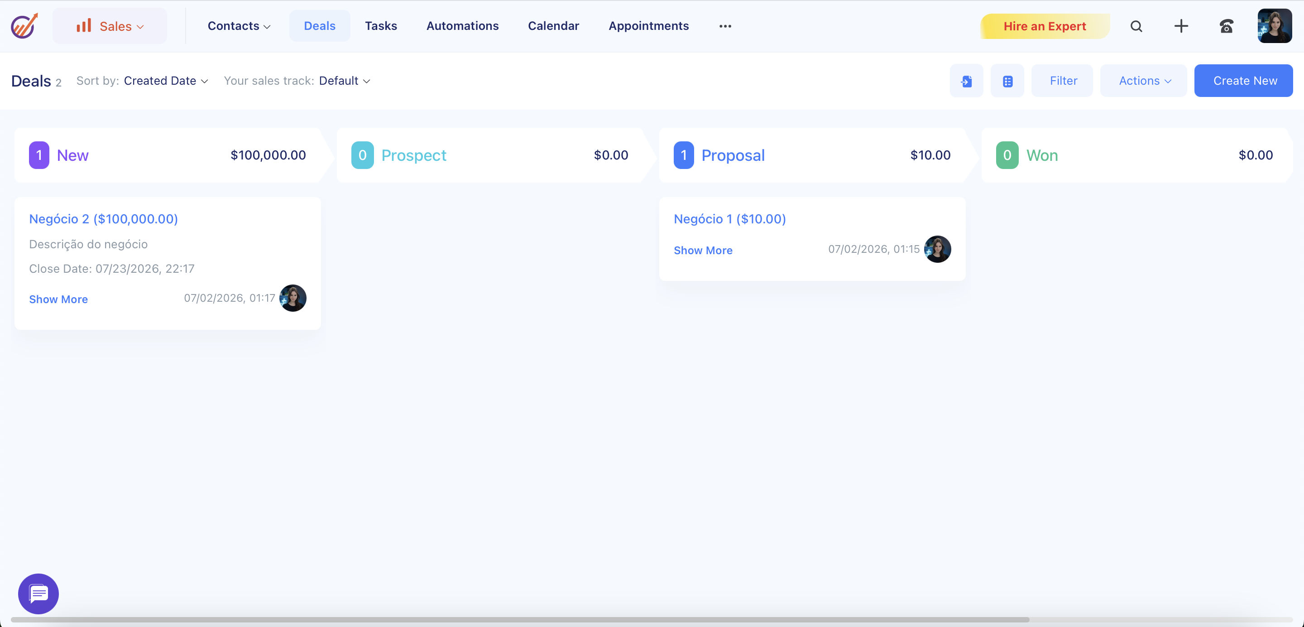Click timestamp 07/02/2026, 01:17

pyautogui.click(x=229, y=298)
